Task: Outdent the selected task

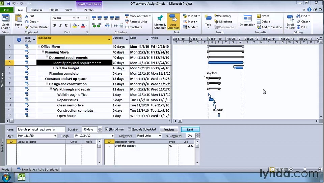Action: coord(93,25)
